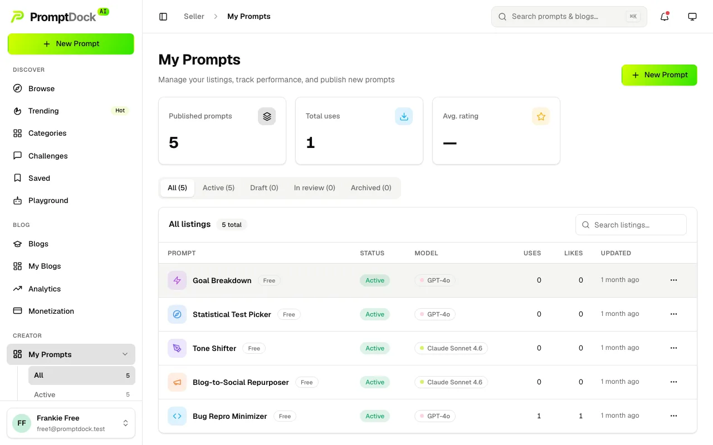
Task: Click the Hot badge next to Trending
Action: pos(120,111)
